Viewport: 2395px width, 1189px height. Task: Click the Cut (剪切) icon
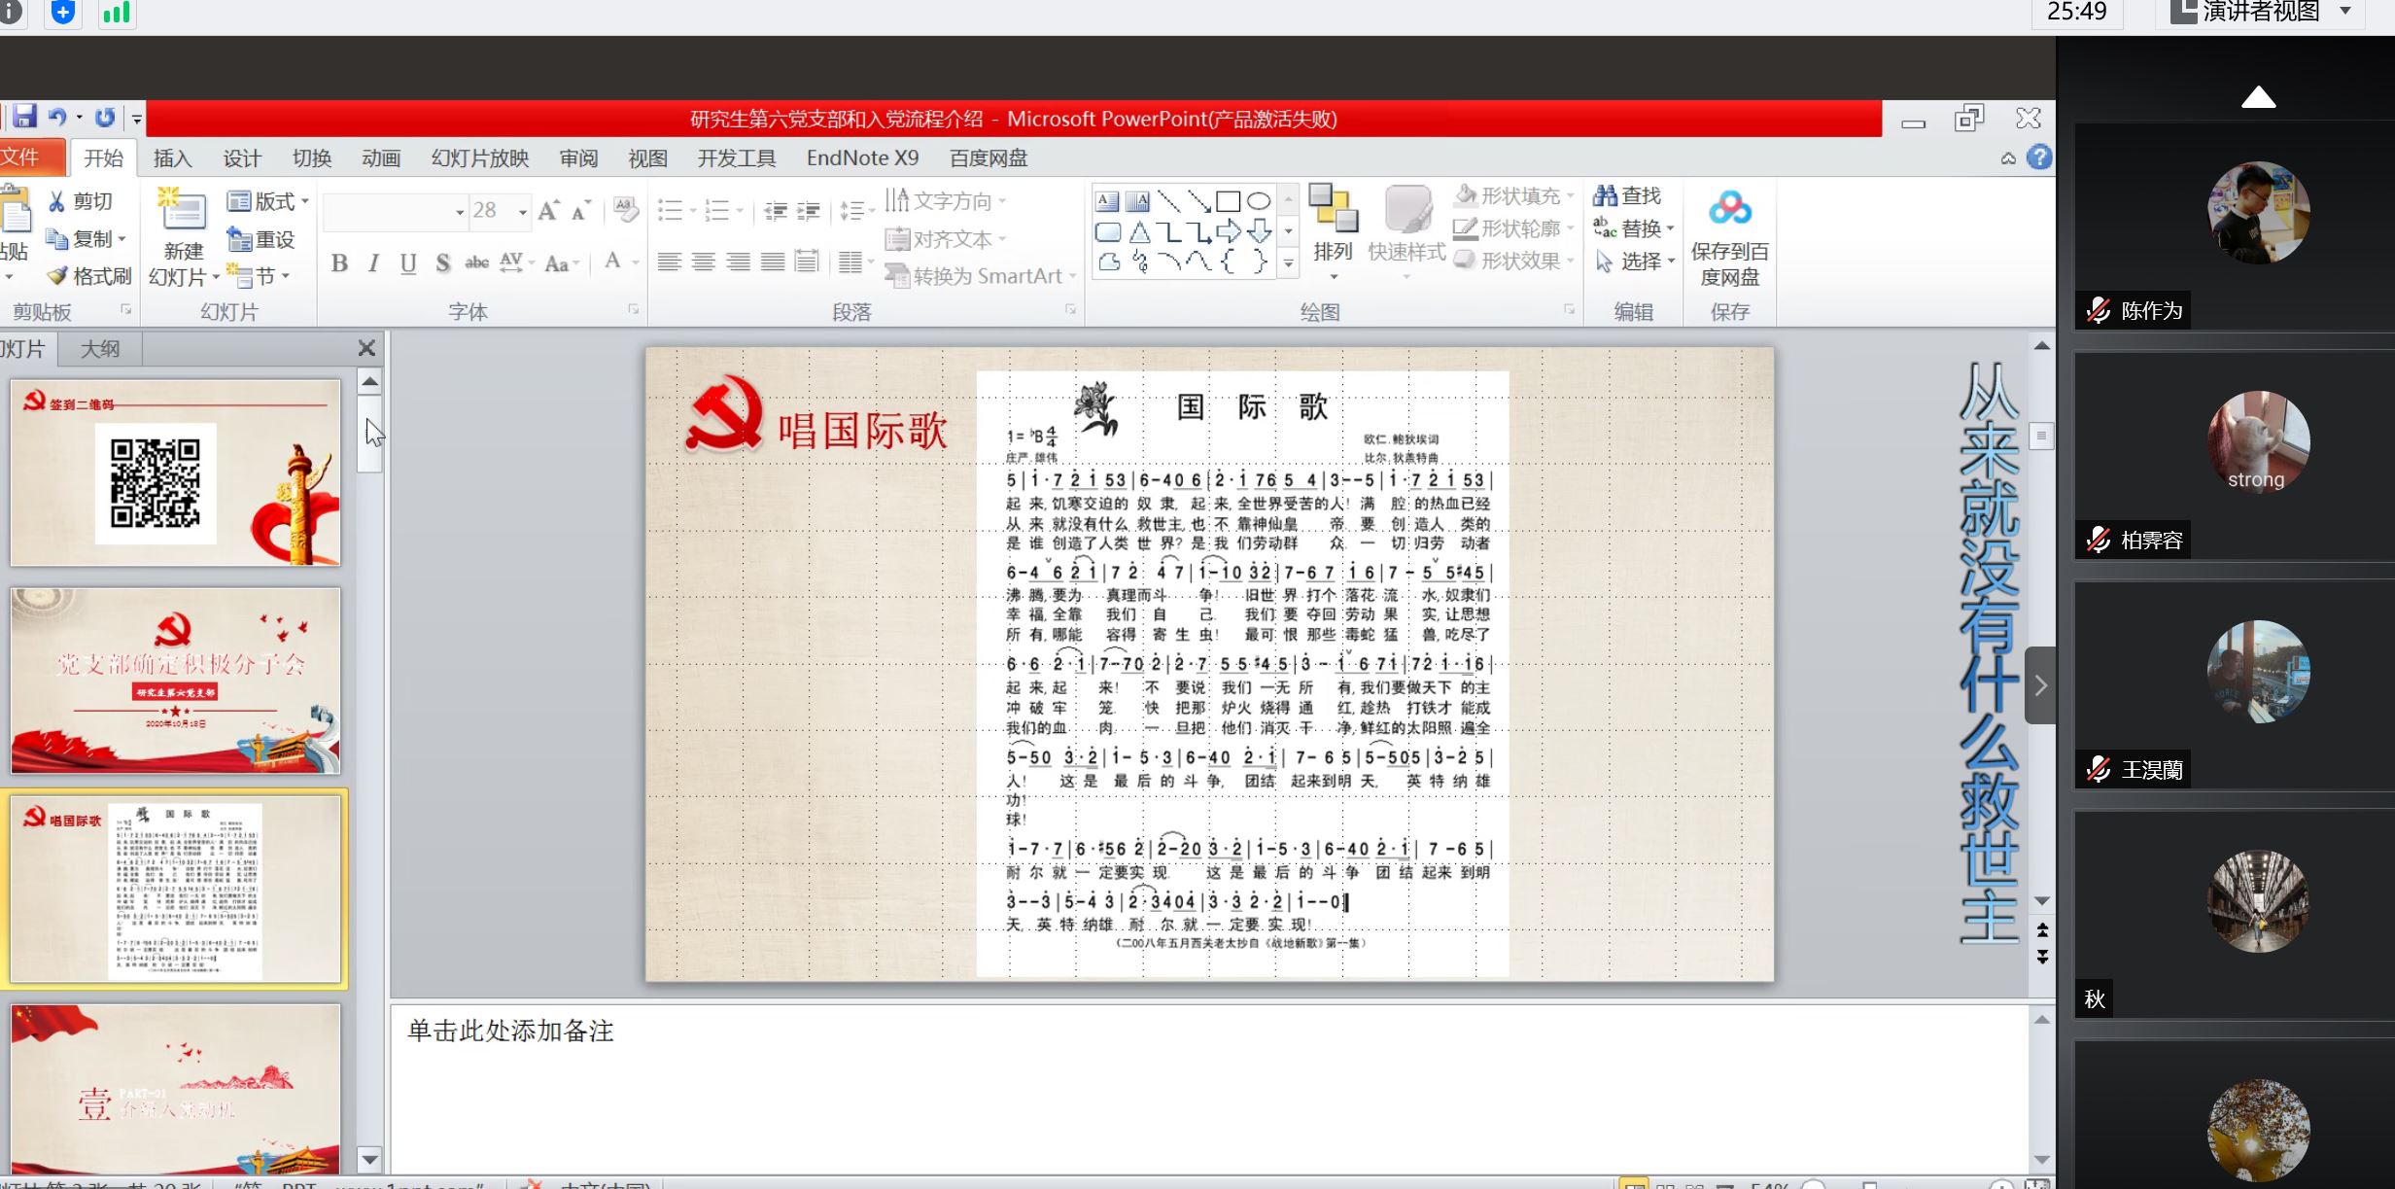click(58, 200)
